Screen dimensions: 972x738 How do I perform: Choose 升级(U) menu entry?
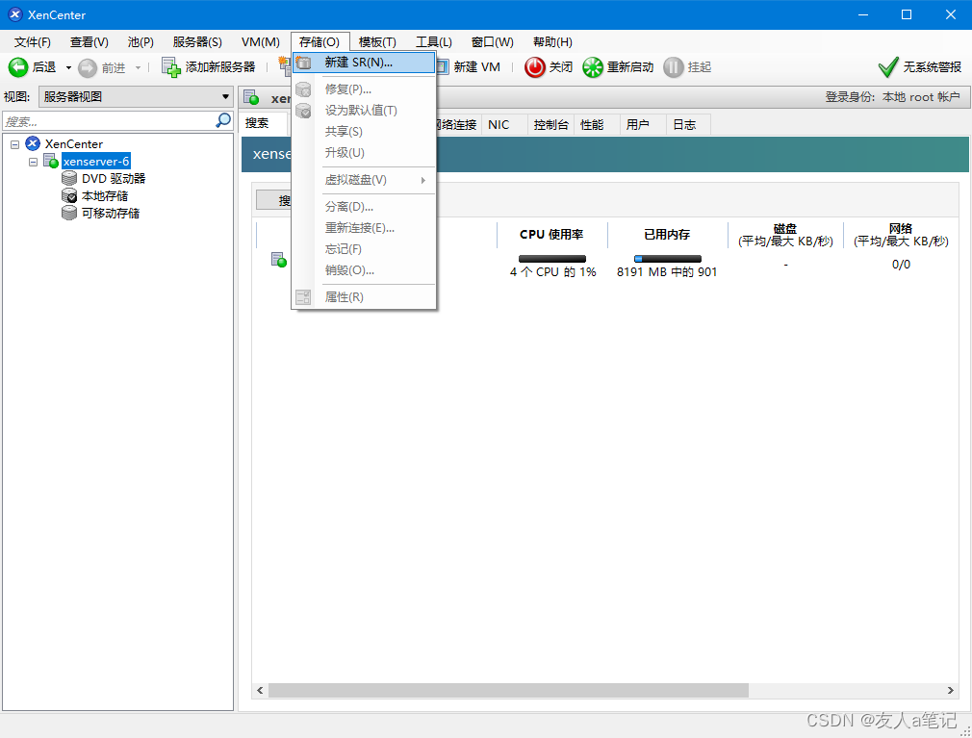click(365, 152)
